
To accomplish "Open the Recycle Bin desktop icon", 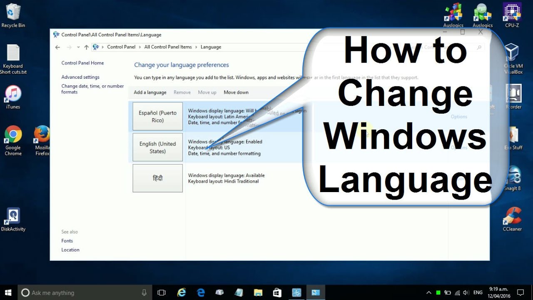I will [13, 13].
